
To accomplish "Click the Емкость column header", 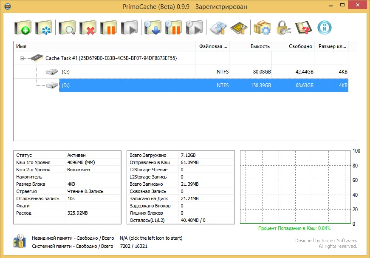I will coord(251,46).
